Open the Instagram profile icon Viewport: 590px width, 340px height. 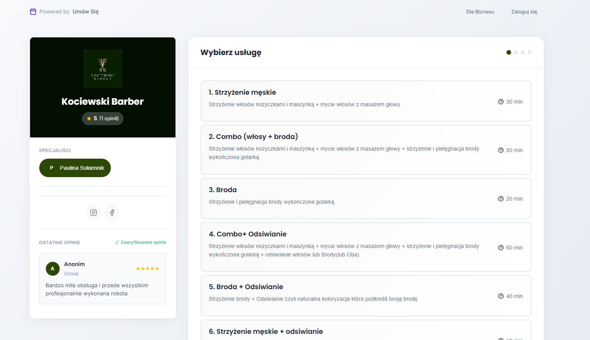point(94,213)
